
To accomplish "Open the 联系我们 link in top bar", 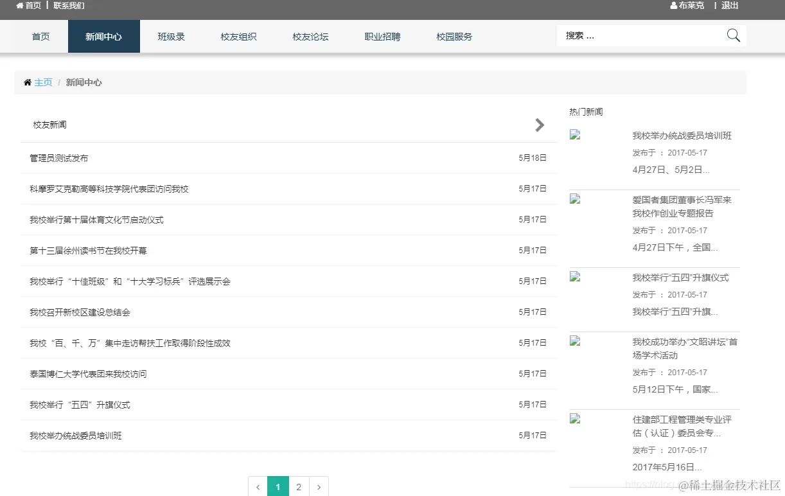I will pyautogui.click(x=69, y=6).
